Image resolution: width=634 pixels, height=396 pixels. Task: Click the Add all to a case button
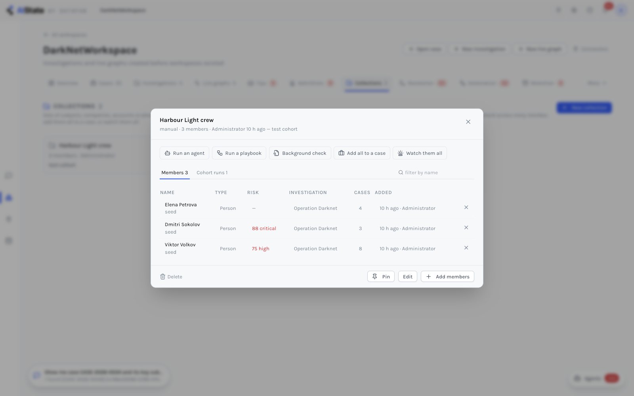[x=362, y=153]
